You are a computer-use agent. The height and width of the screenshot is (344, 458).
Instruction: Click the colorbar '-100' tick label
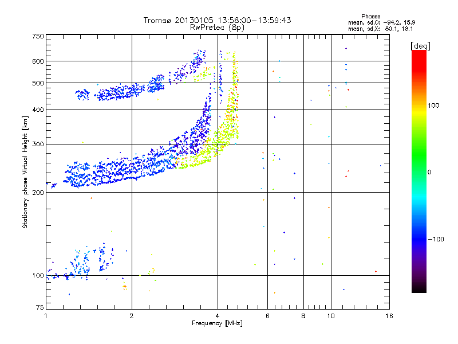point(436,239)
